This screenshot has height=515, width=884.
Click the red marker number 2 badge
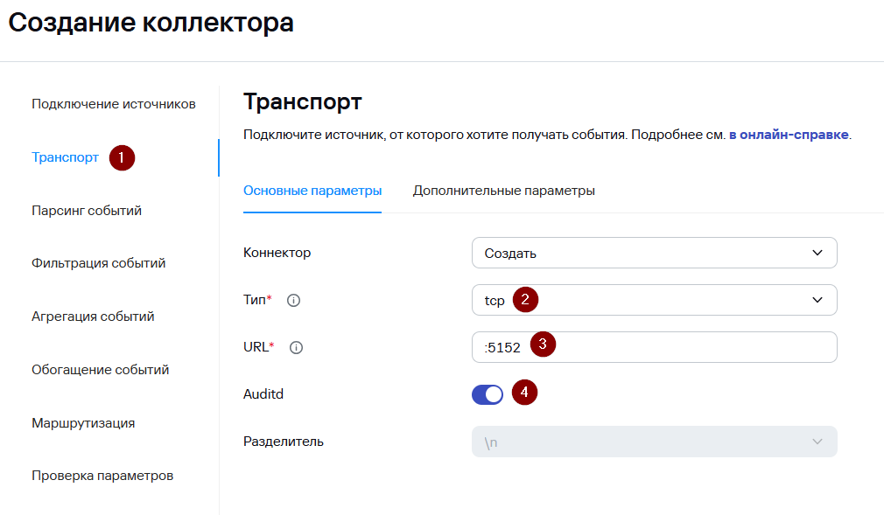pyautogui.click(x=525, y=299)
